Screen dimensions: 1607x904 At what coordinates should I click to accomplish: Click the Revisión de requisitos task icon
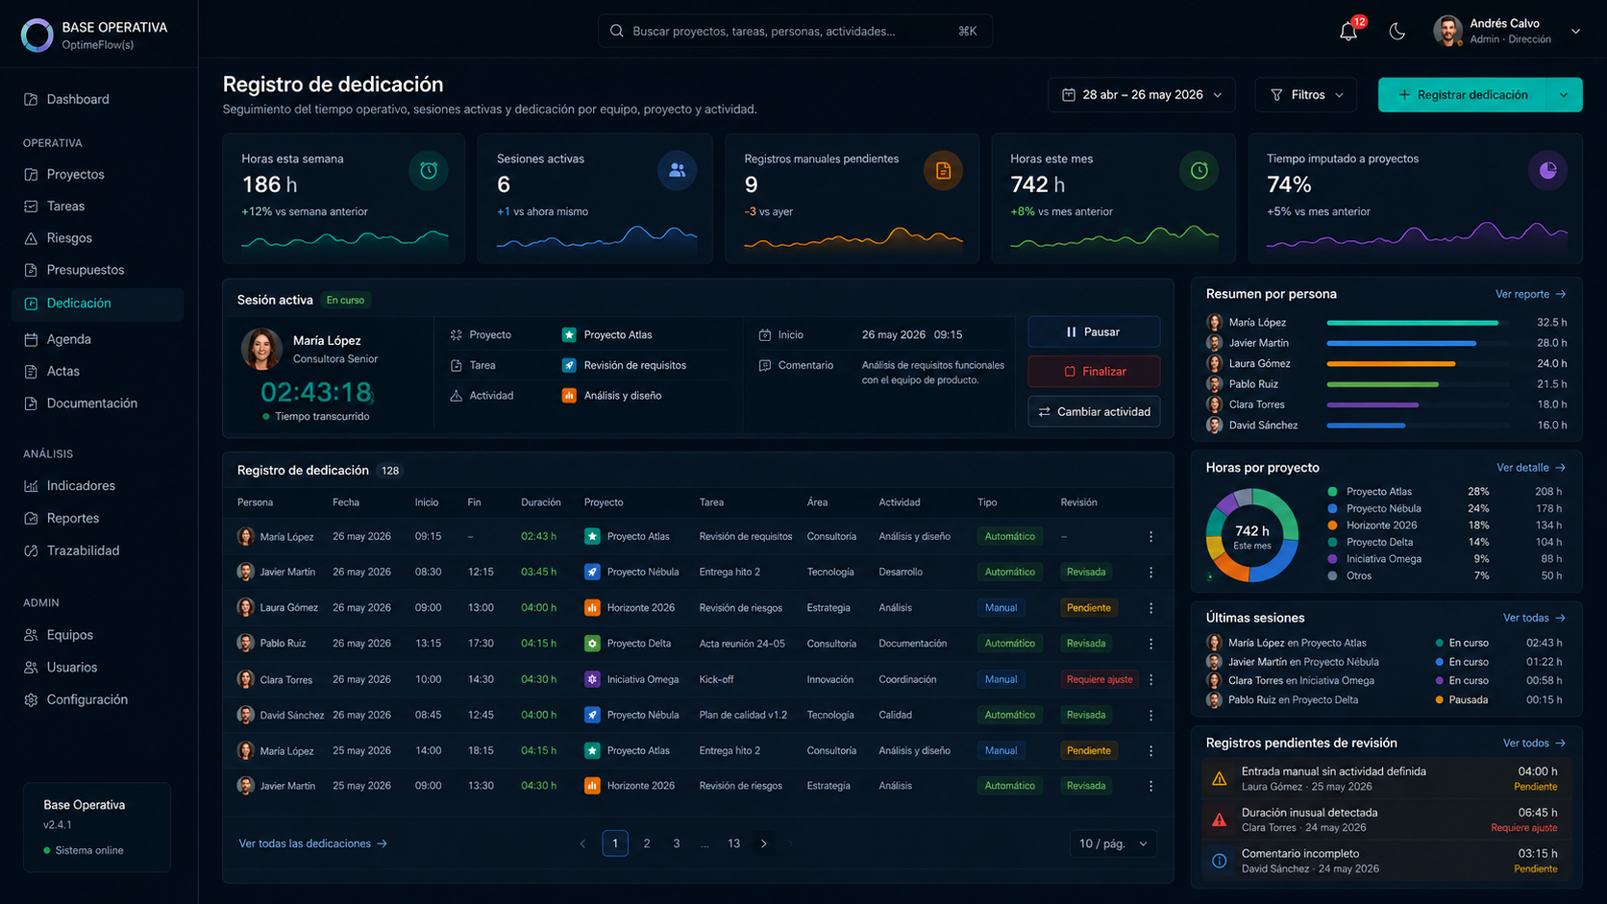569,365
